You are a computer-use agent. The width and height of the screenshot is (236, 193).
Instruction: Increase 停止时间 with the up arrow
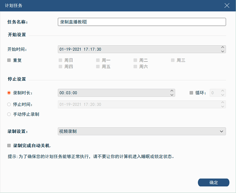point(223,102)
